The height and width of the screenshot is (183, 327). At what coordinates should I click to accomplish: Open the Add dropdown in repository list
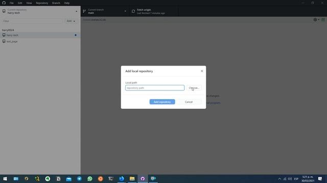pyautogui.click(x=71, y=21)
